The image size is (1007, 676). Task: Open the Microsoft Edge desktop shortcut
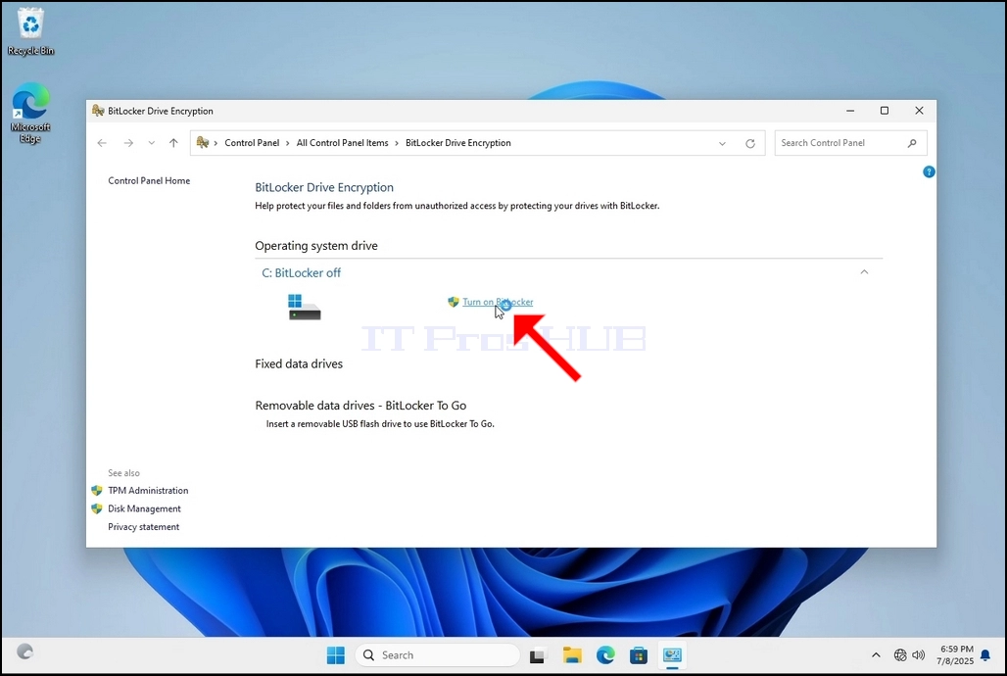pyautogui.click(x=30, y=113)
